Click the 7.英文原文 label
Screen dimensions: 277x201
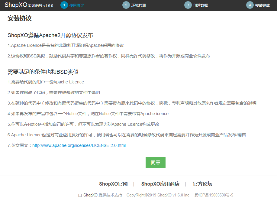[x=20, y=145]
